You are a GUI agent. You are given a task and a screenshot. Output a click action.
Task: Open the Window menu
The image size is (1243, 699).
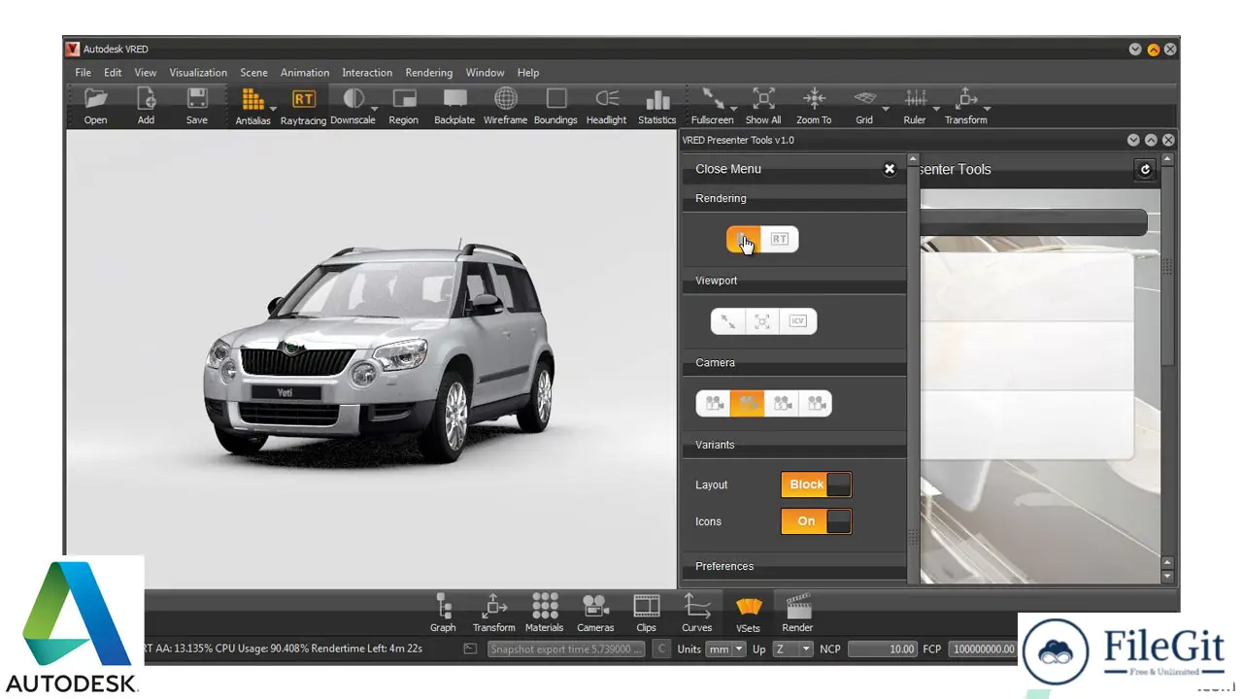(485, 73)
